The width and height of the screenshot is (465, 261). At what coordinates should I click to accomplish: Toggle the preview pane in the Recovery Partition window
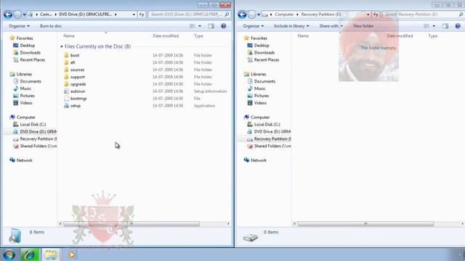coord(445,26)
